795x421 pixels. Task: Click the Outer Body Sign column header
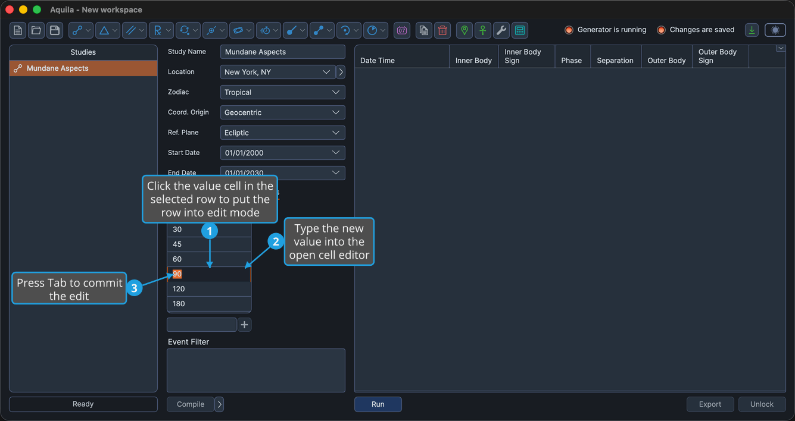(721, 56)
